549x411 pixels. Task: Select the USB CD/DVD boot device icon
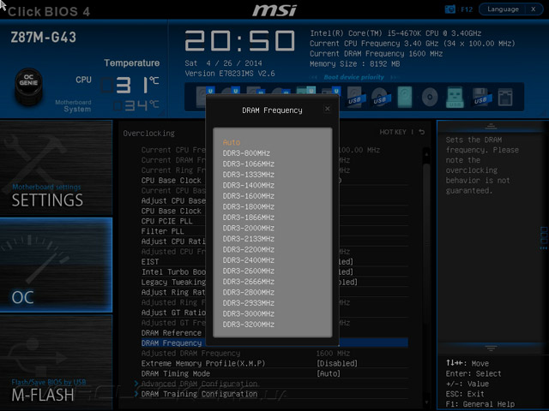point(381,97)
